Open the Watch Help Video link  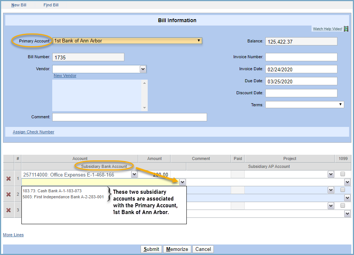point(328,29)
